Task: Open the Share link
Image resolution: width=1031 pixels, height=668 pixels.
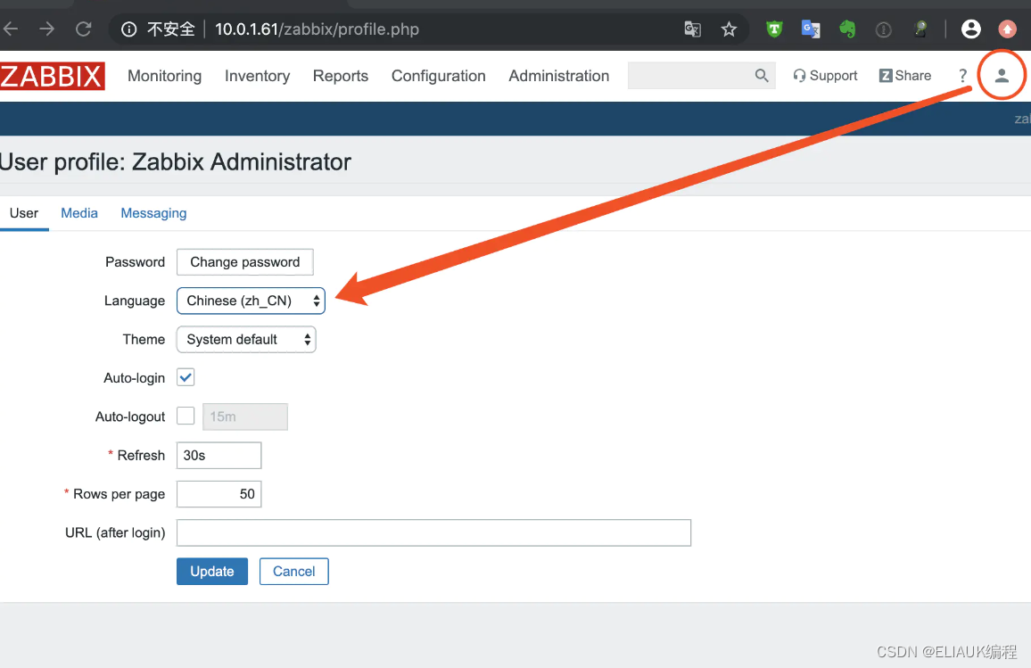Action: (904, 76)
